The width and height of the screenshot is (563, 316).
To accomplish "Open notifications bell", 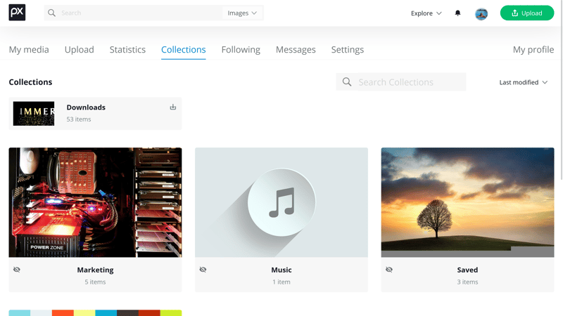I will coord(457,13).
